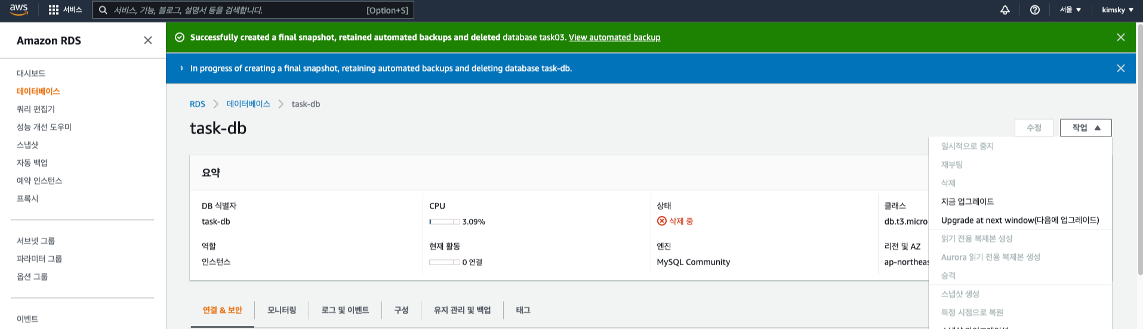Open 스냅샷 in the sidebar

[x=27, y=145]
